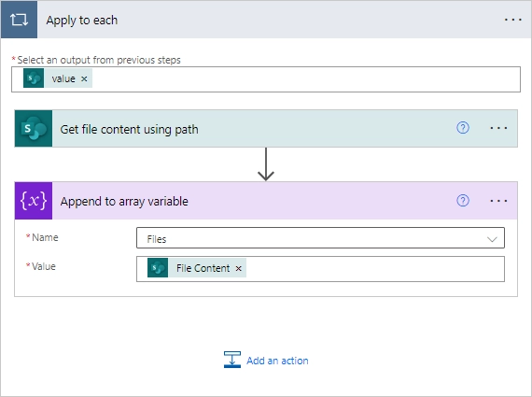Collapse the Append to array variable header
This screenshot has width=532, height=397.
click(266, 201)
